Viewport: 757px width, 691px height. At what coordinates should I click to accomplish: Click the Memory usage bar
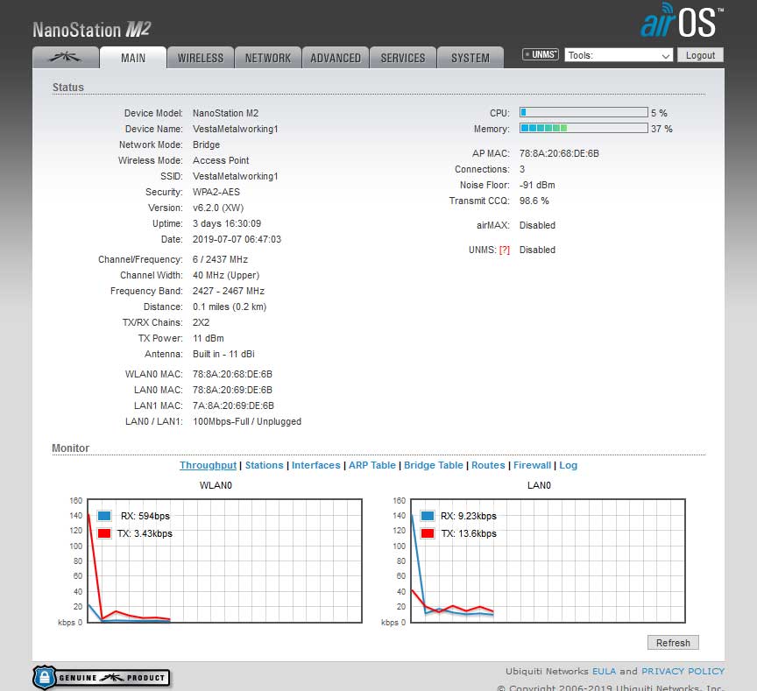tap(584, 128)
